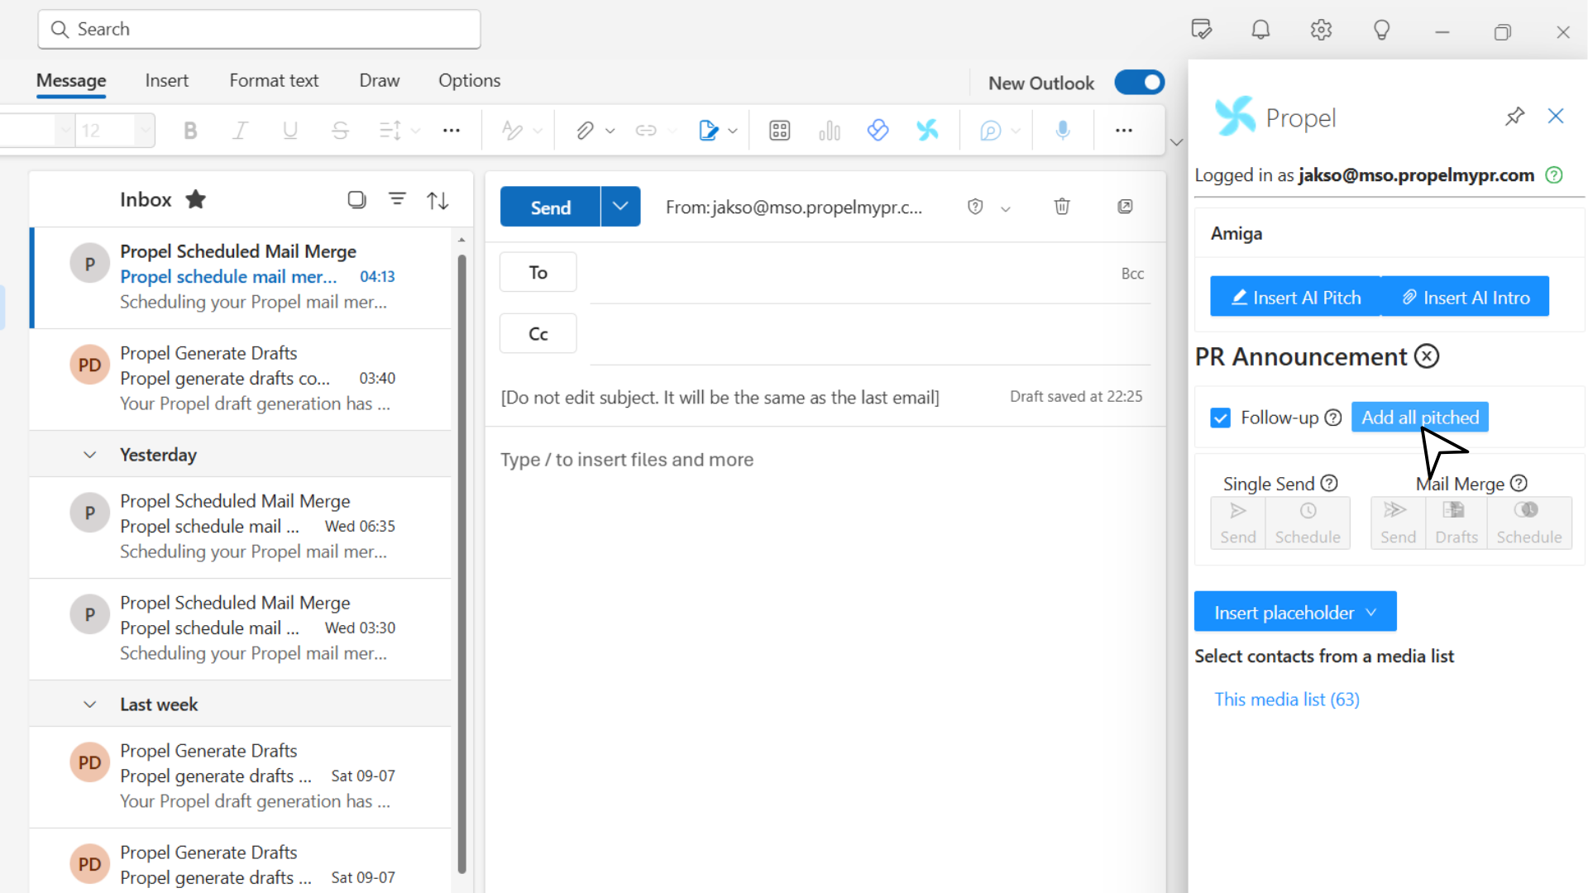Image resolution: width=1588 pixels, height=893 pixels.
Task: Discard the draft with the trash icon
Action: [x=1062, y=207]
